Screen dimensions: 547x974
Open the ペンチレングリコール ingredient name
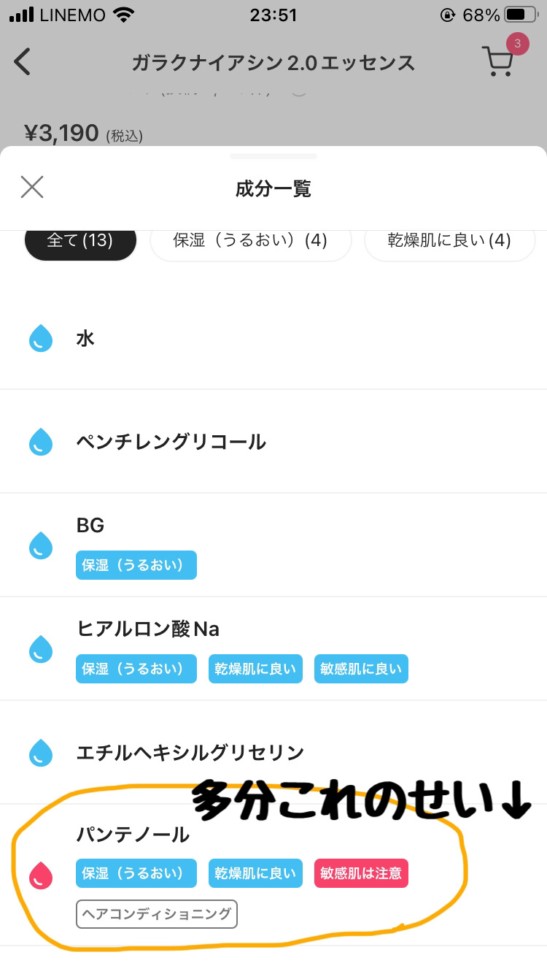171,442
